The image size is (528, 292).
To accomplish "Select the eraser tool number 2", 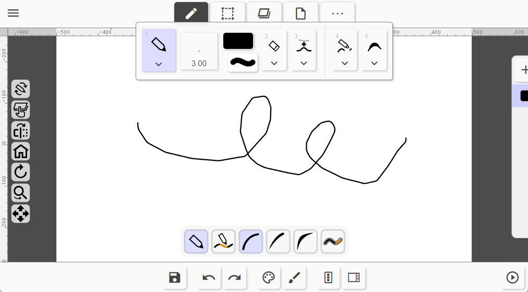I will click(x=274, y=46).
